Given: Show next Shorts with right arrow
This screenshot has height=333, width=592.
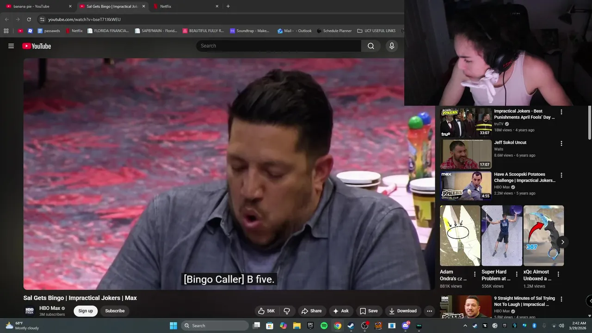Looking at the screenshot, I should (x=562, y=242).
